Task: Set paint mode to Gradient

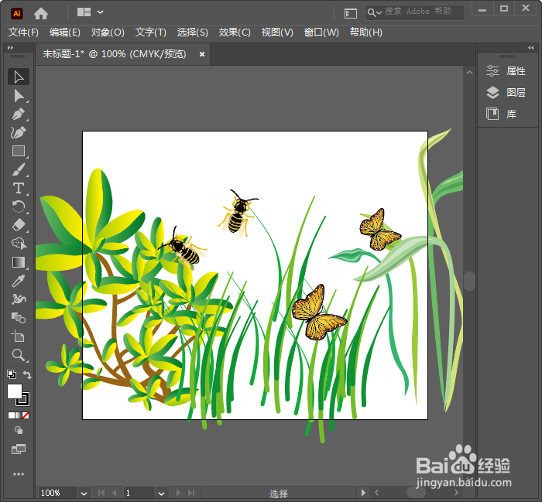Action: (19, 415)
